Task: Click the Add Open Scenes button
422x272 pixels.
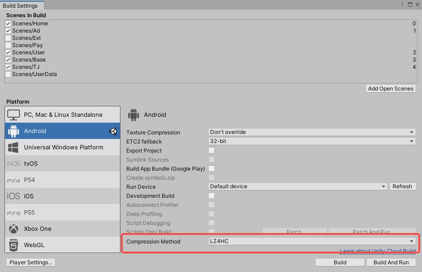Action: (390, 89)
